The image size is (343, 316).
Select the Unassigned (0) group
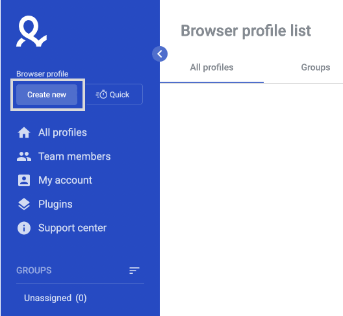pos(55,298)
